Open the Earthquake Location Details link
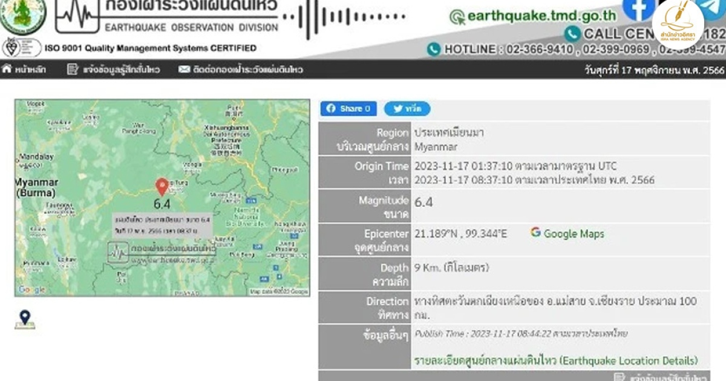 pyautogui.click(x=555, y=360)
